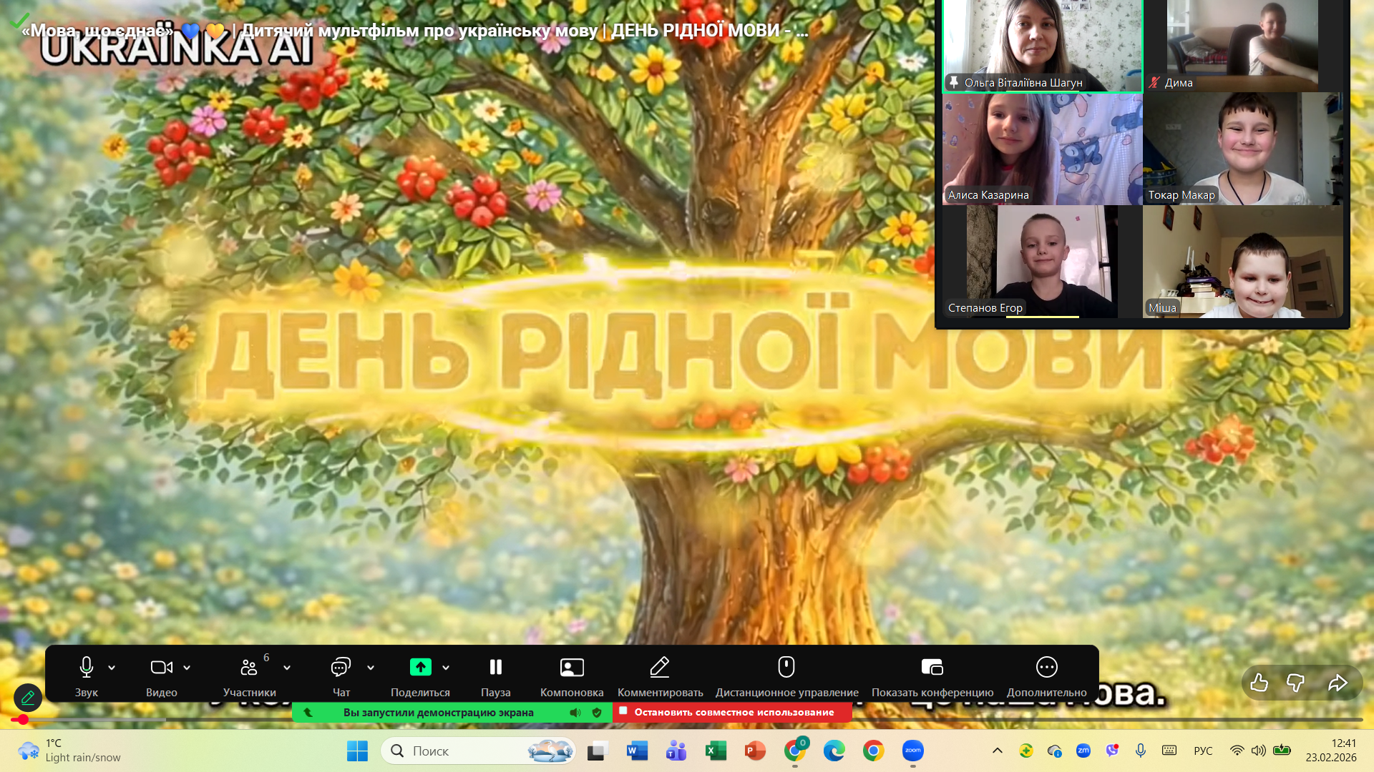
Task: Mute microphone via Звук button
Action: click(x=86, y=668)
